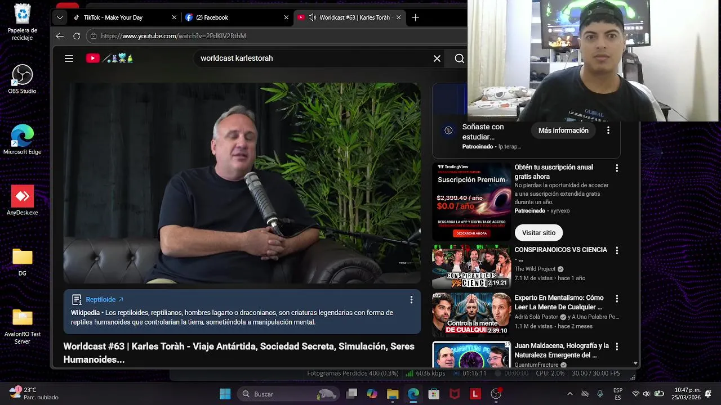Switch to Edge on the taskbar
The height and width of the screenshot is (405, 721).
pyautogui.click(x=413, y=394)
